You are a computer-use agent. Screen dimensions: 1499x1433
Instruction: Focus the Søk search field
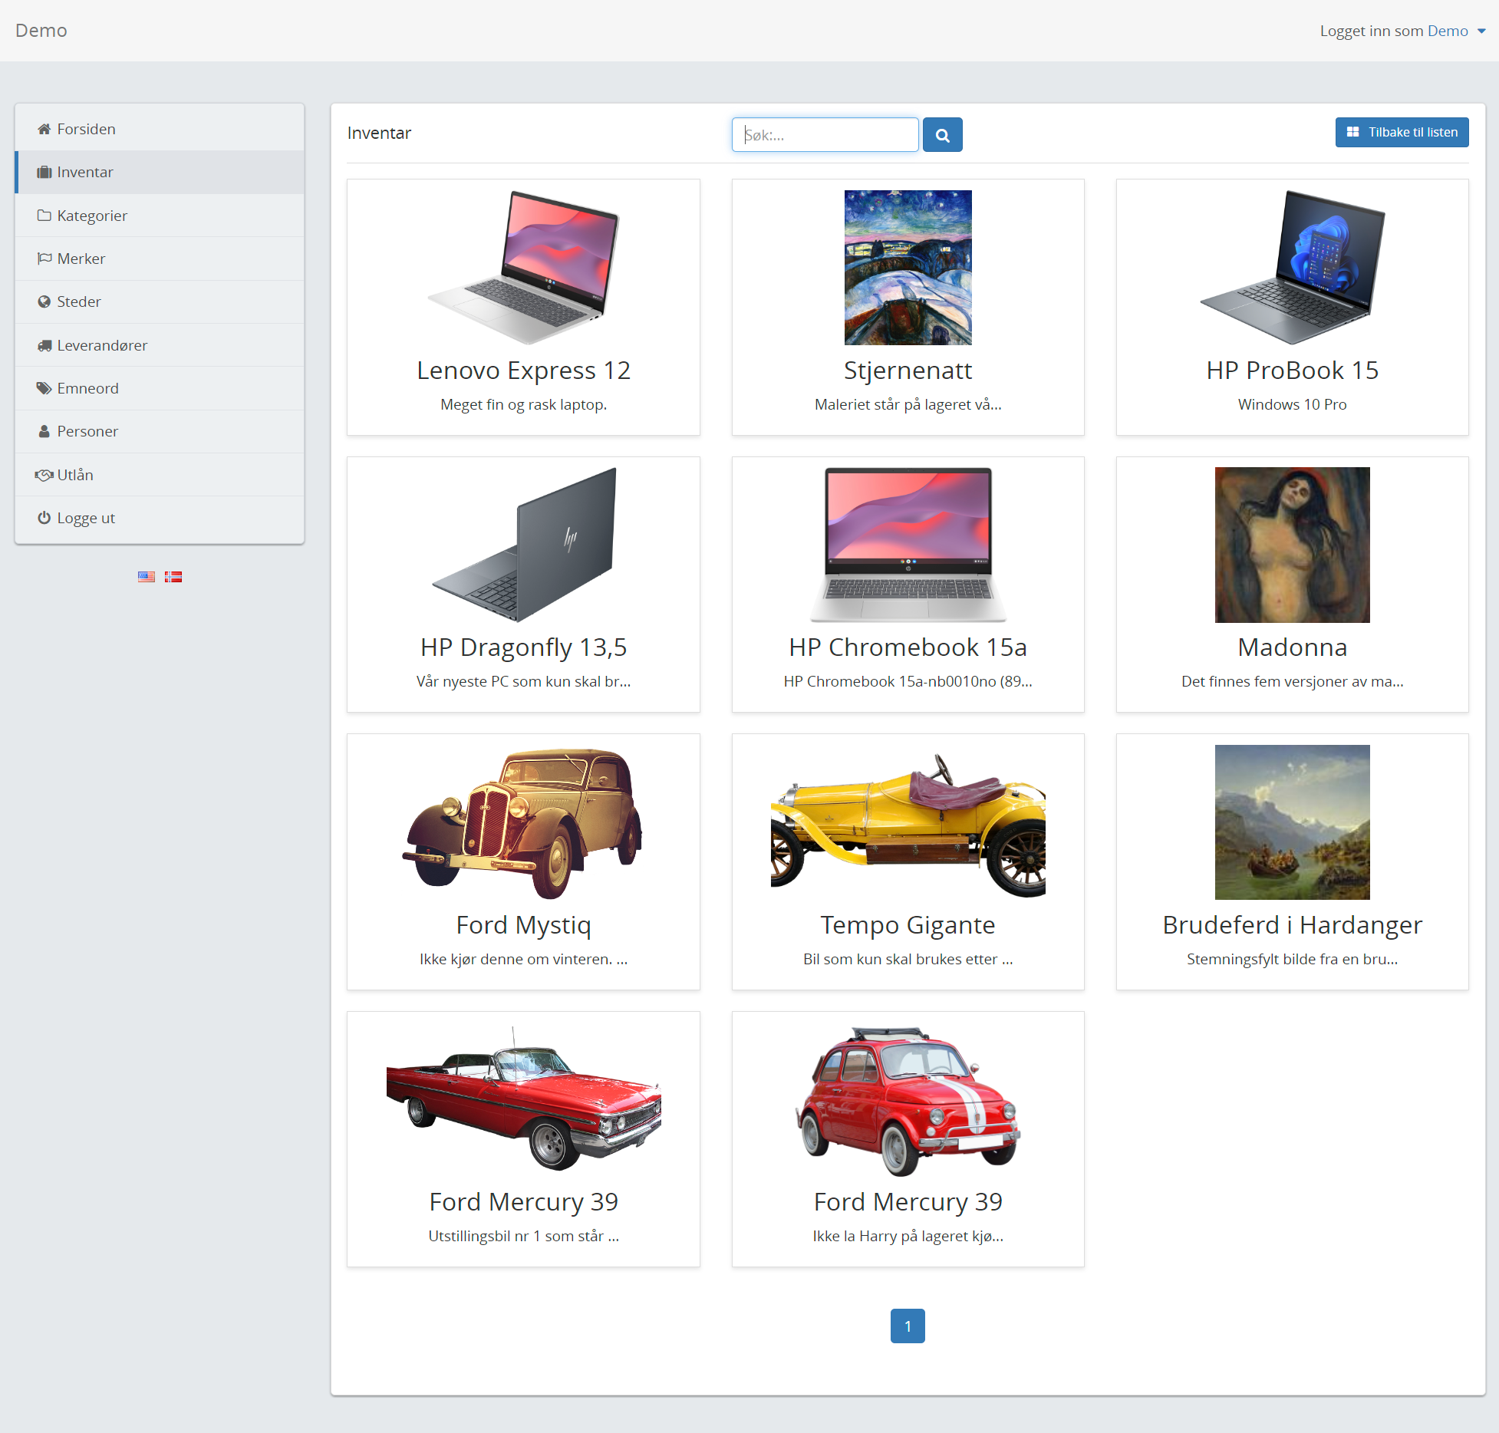[825, 135]
